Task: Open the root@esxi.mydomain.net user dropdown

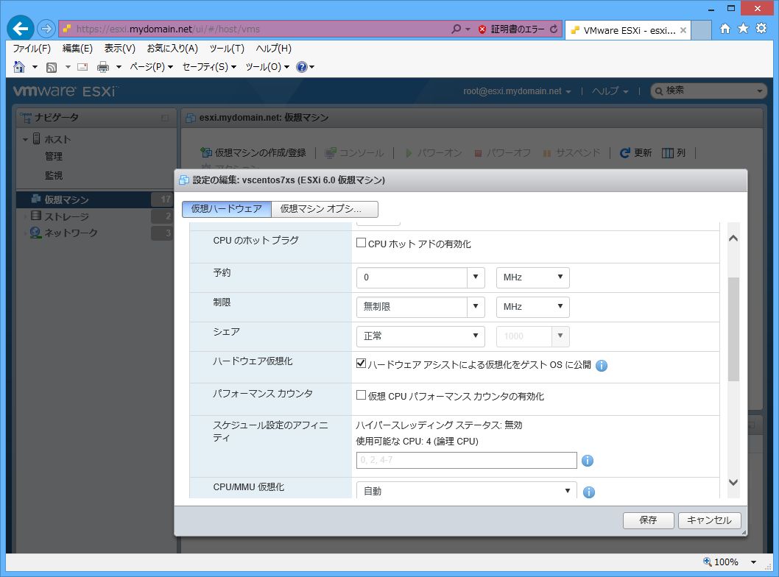Action: [x=517, y=91]
